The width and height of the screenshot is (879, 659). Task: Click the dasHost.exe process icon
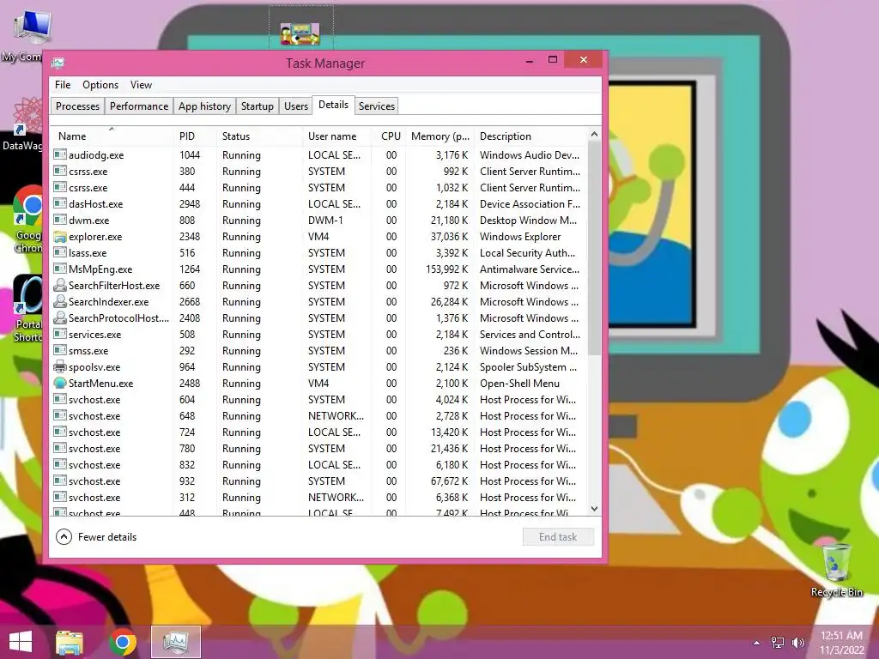(x=60, y=204)
